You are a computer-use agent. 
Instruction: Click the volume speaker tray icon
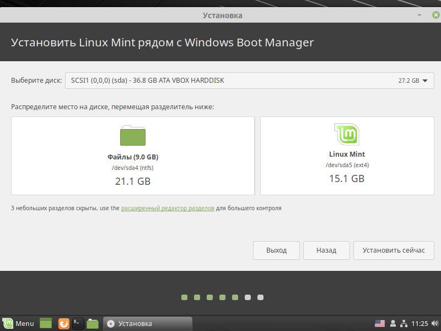pyautogui.click(x=435, y=324)
